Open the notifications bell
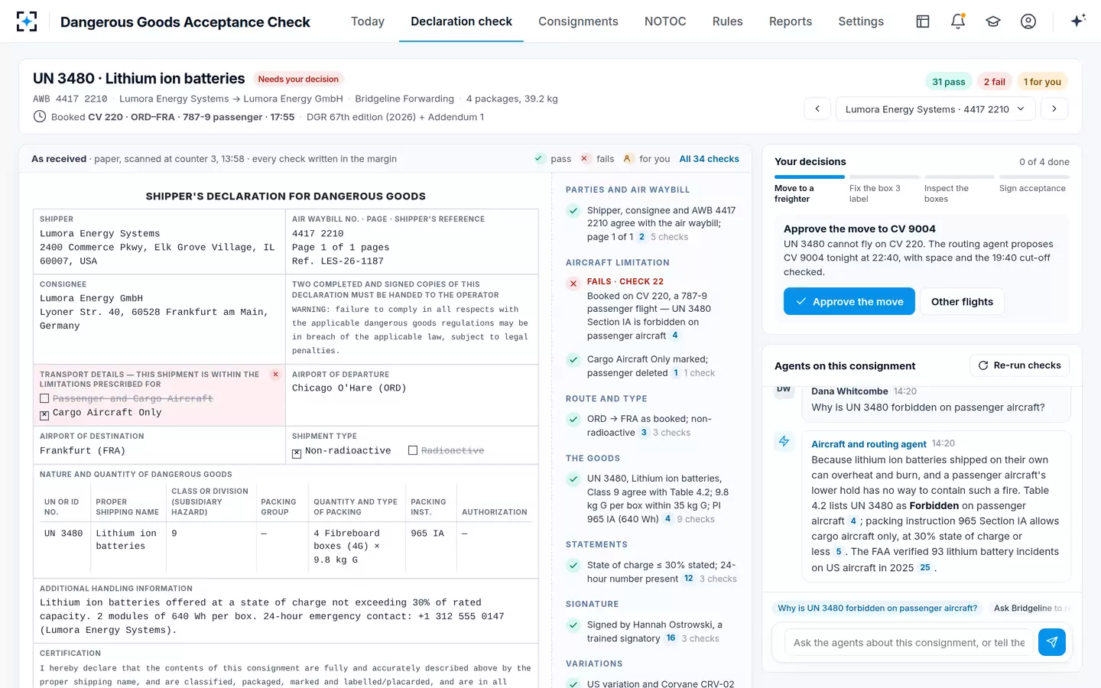This screenshot has height=688, width=1101. click(x=958, y=21)
